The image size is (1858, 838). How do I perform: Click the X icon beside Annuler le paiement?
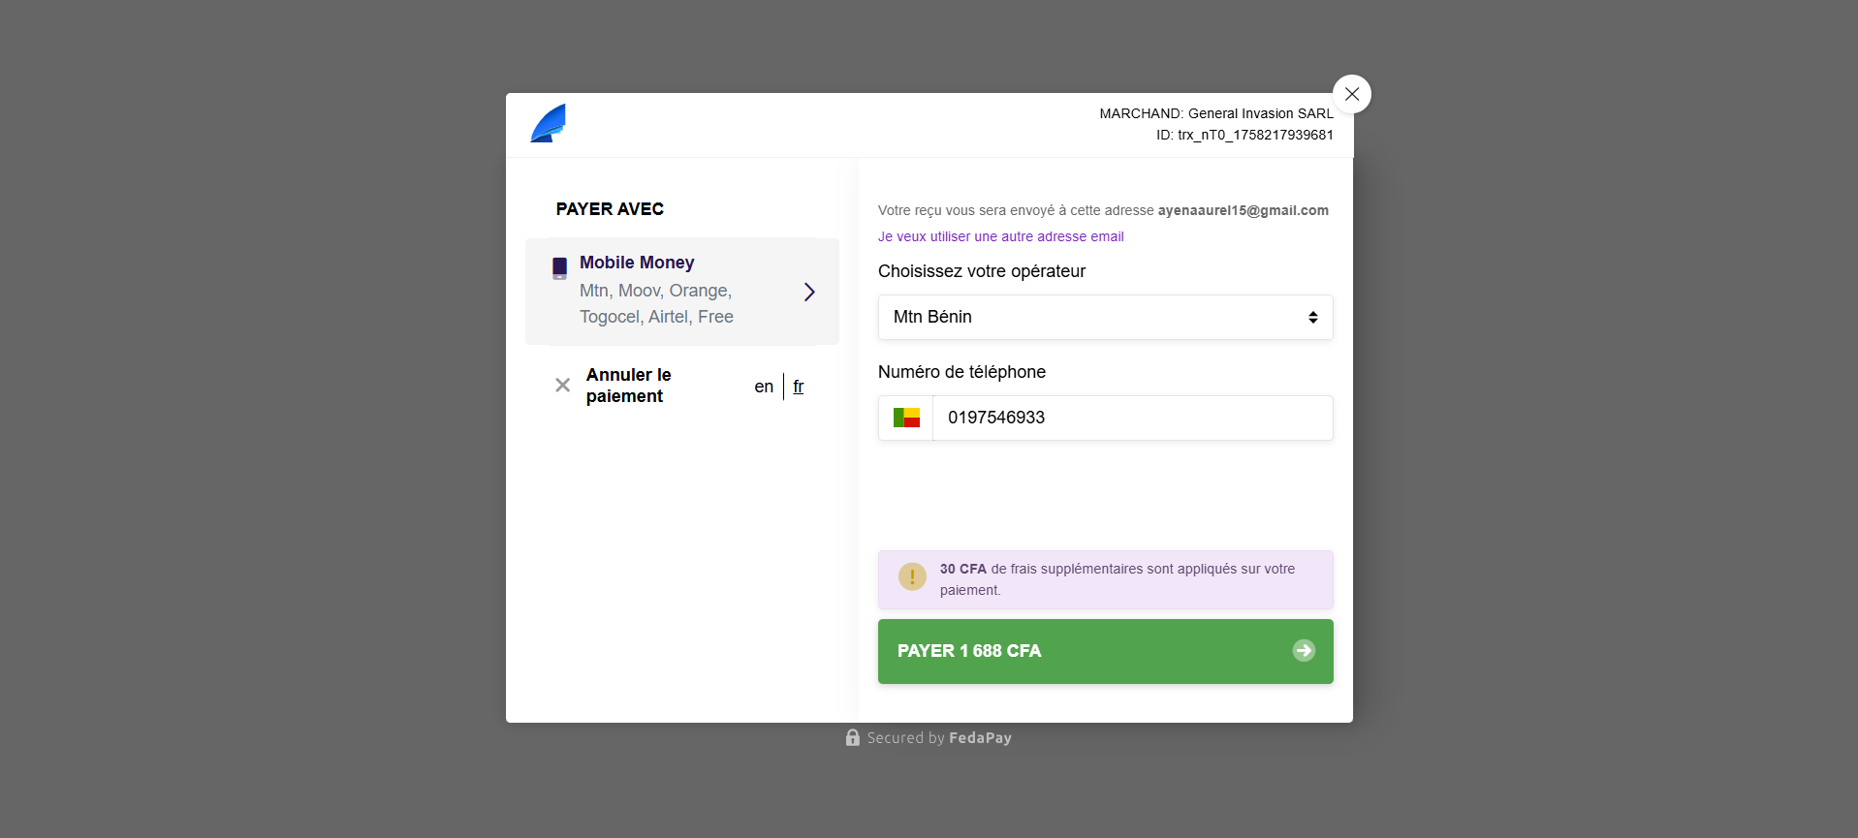pyautogui.click(x=562, y=386)
